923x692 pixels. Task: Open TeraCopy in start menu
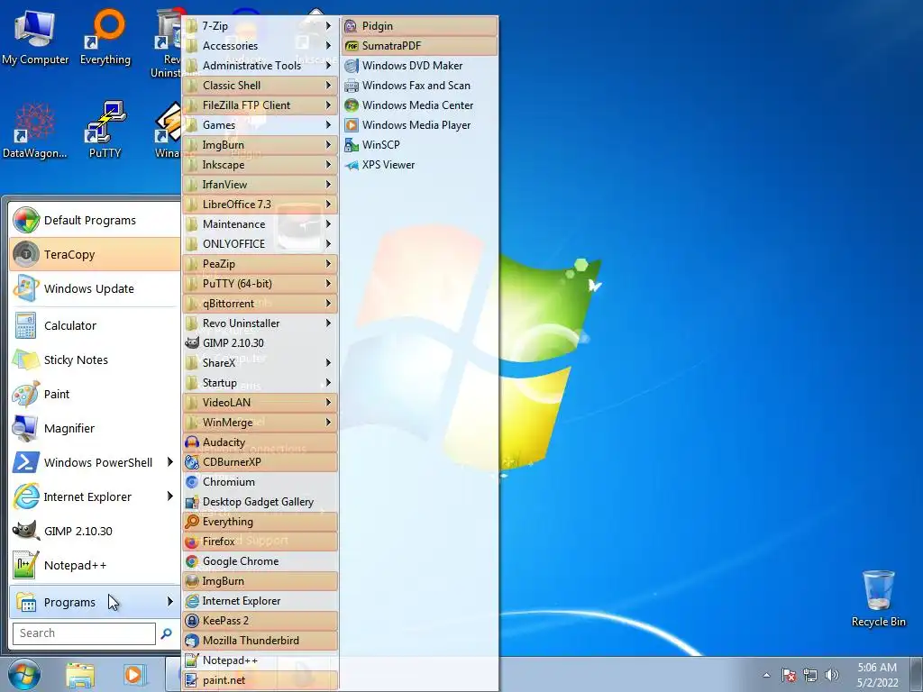(95, 254)
